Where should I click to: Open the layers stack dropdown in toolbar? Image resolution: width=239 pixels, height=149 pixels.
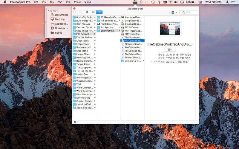tap(174, 12)
